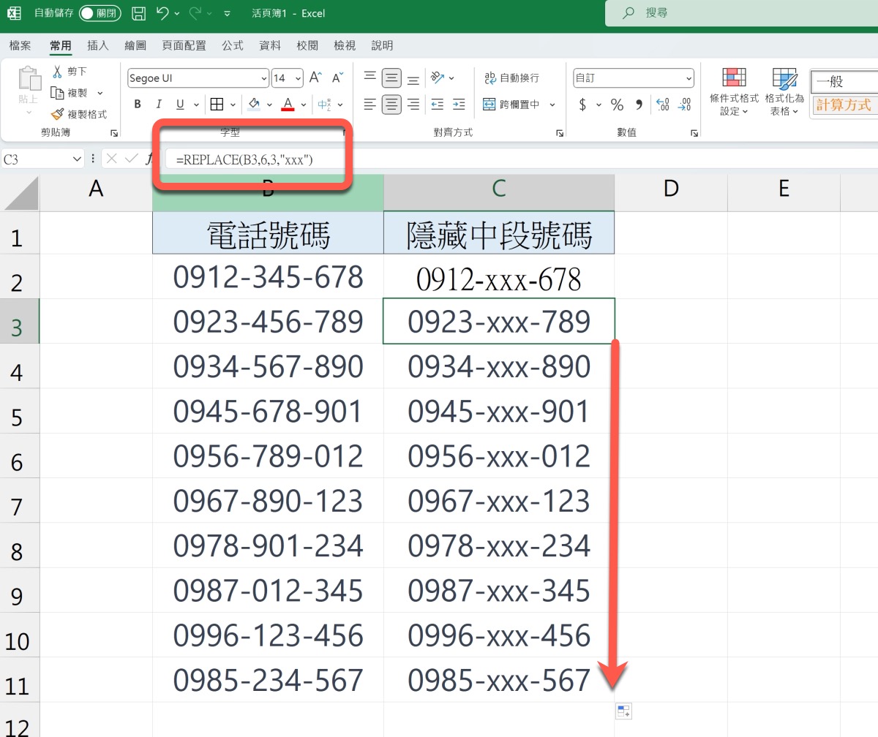Open the Formulas (公式) tab
The width and height of the screenshot is (878, 737).
pyautogui.click(x=233, y=45)
